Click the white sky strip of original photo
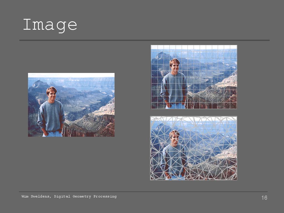 pyautogui.click(x=71, y=75)
